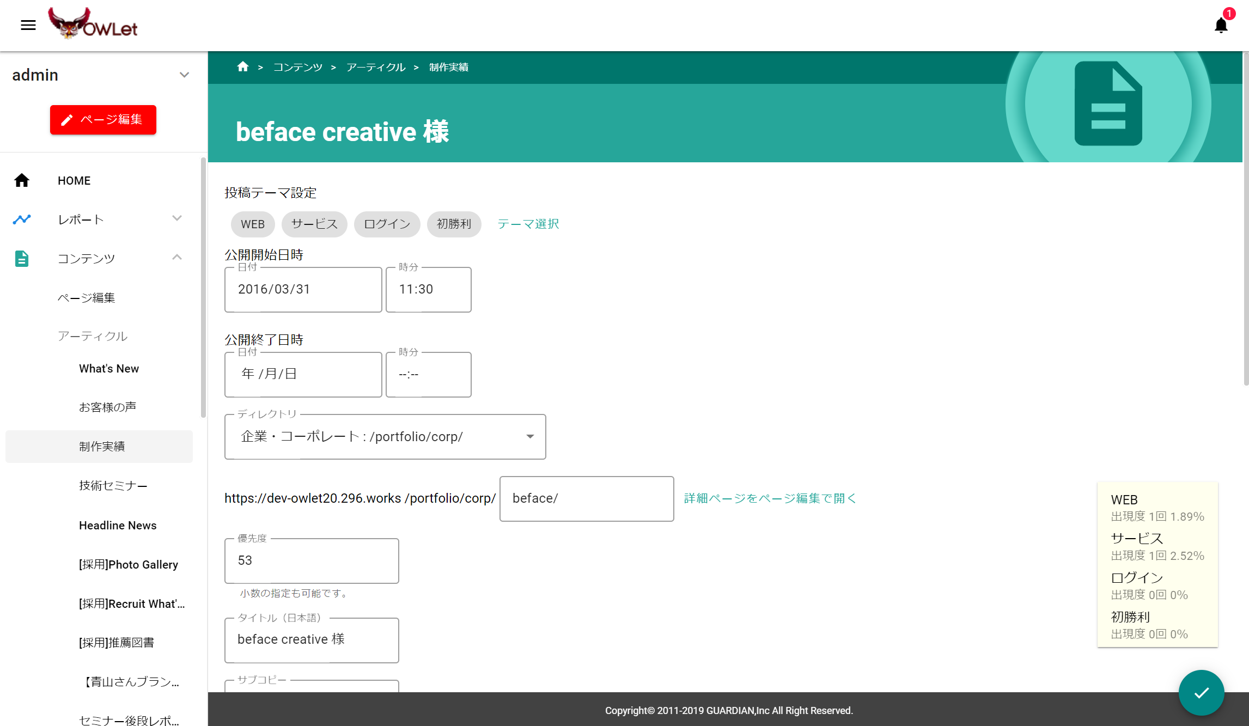Open お客様の声 in sidebar
The width and height of the screenshot is (1249, 726).
[107, 407]
